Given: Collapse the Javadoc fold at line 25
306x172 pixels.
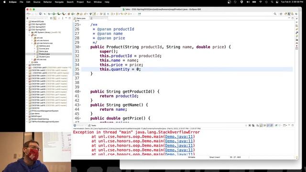Looking at the screenshot, I should click(x=80, y=25).
